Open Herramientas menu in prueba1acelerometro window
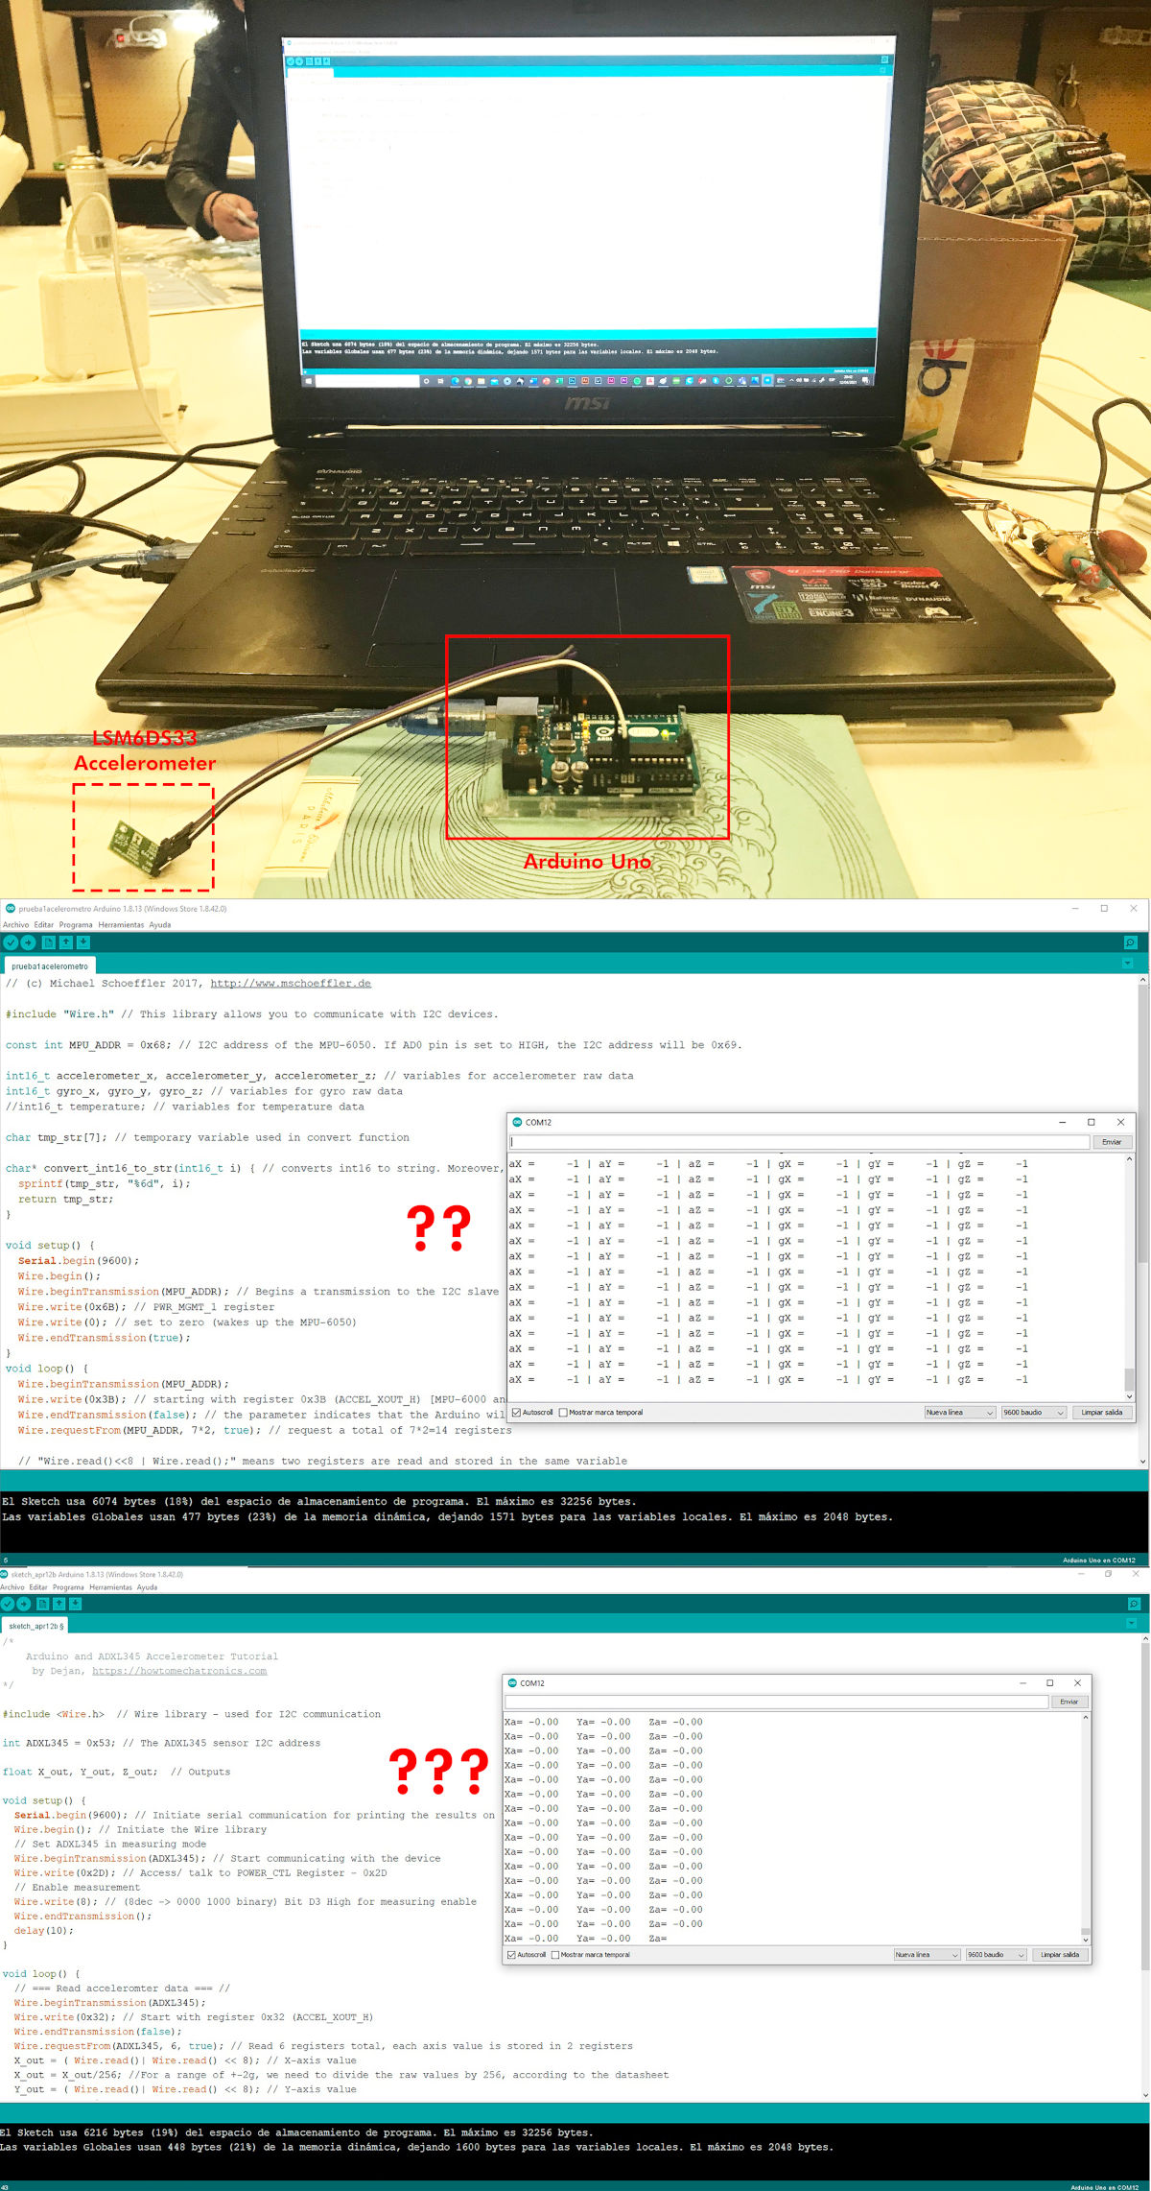The image size is (1151, 2191). (121, 925)
